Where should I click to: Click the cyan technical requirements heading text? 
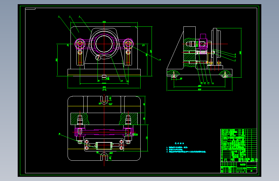click(x=179, y=143)
